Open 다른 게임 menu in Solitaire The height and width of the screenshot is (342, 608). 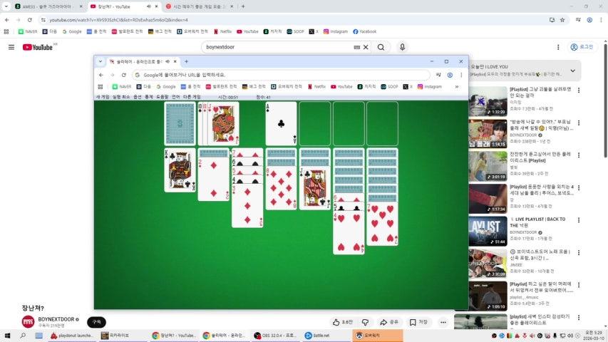coord(192,97)
